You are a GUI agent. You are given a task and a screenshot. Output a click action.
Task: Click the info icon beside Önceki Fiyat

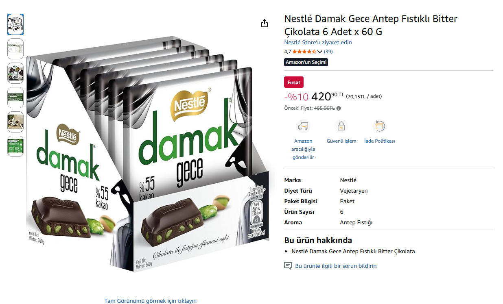[x=339, y=108]
